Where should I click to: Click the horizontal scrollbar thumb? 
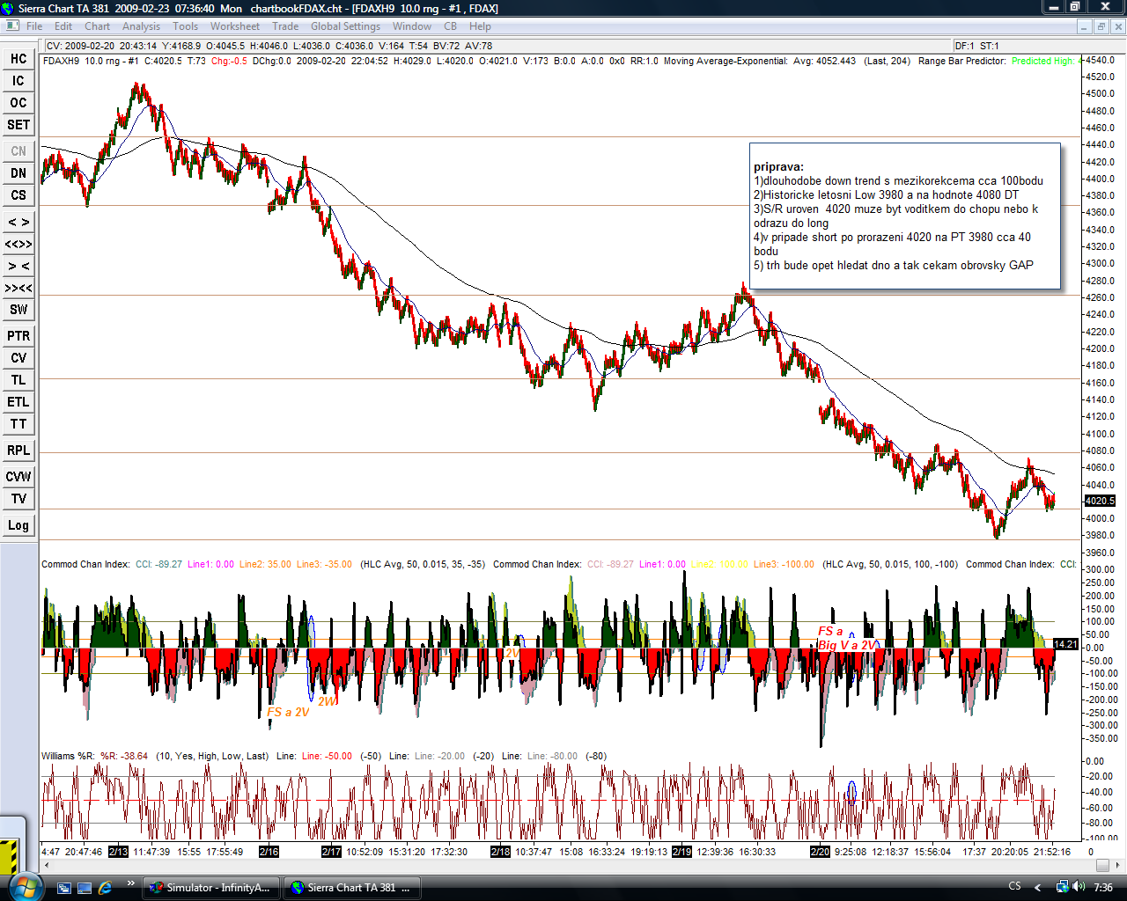coord(1102,865)
